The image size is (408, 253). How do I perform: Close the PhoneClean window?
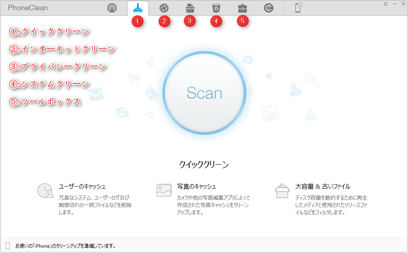point(404,4)
